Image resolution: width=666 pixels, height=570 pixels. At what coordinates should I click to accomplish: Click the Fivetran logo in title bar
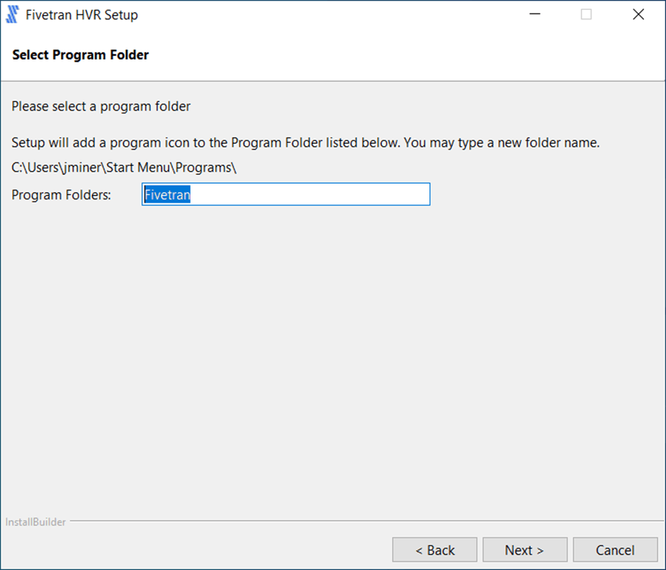[x=12, y=15]
